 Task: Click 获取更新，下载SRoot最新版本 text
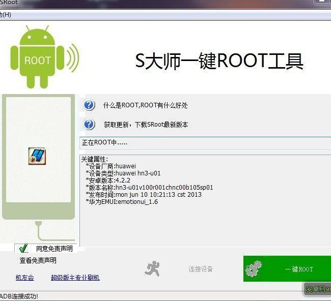[x=146, y=125]
